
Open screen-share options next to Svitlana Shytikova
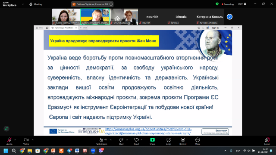111,4
